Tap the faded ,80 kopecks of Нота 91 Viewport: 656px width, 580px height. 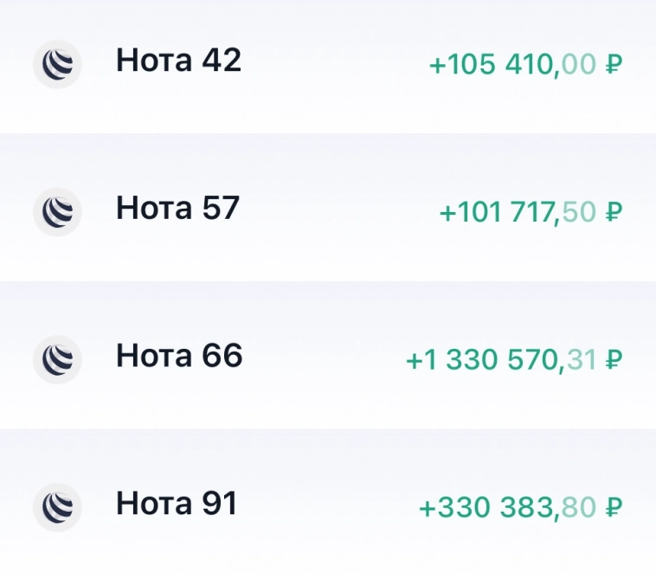(577, 507)
